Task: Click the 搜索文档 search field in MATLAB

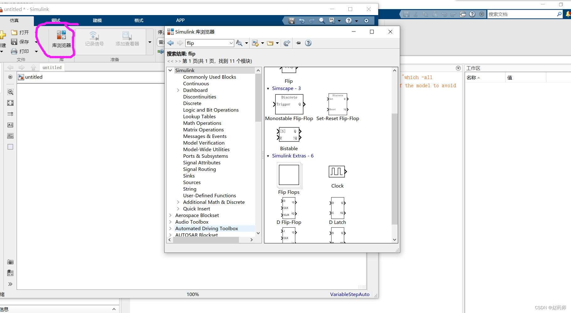Action: pos(522,14)
